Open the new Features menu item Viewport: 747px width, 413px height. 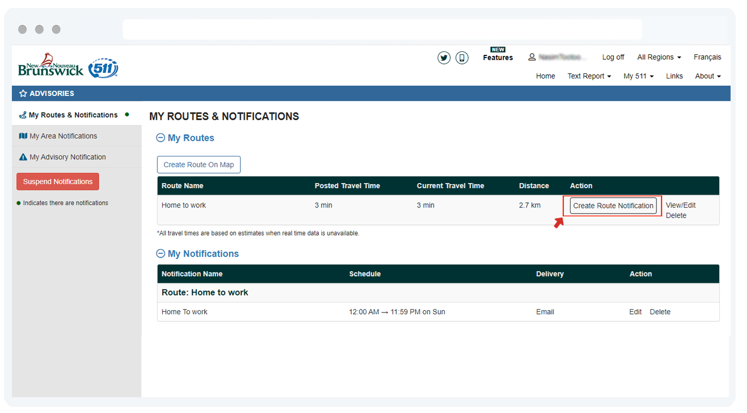coord(498,55)
